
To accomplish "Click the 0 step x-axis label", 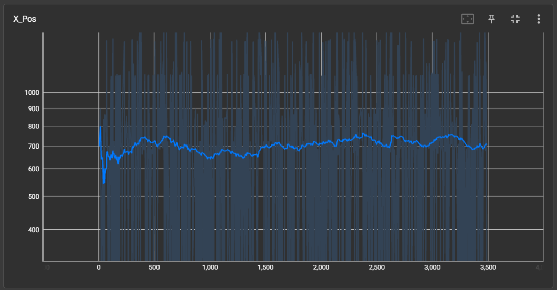I will coord(98,267).
